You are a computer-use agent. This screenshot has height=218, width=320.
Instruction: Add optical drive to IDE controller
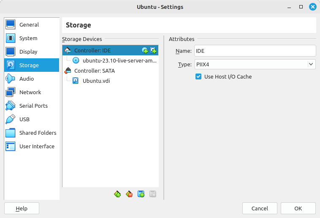click(145, 50)
